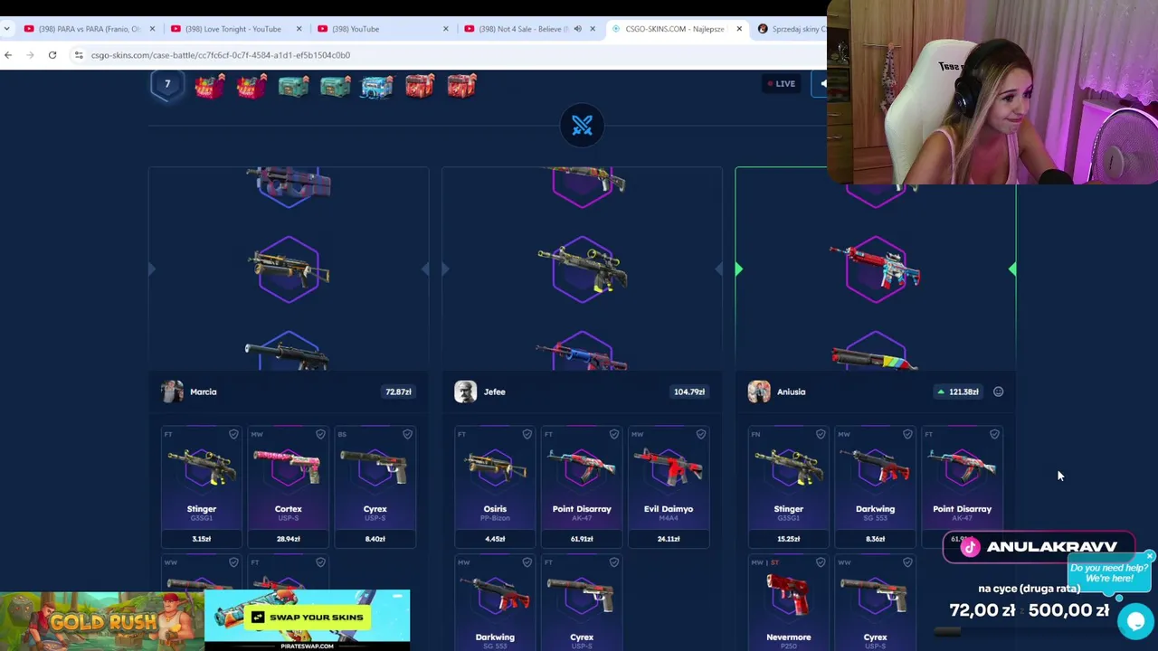Close the CSGO-SKINS.COM tab

[739, 29]
